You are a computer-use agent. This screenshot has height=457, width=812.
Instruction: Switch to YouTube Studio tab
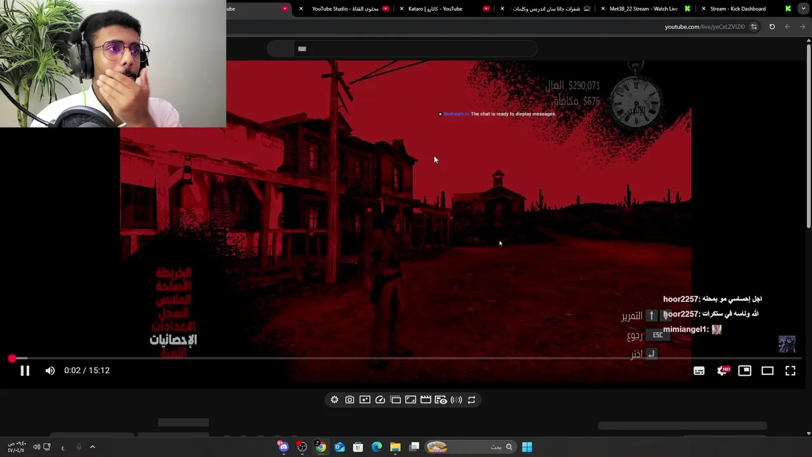coord(346,9)
